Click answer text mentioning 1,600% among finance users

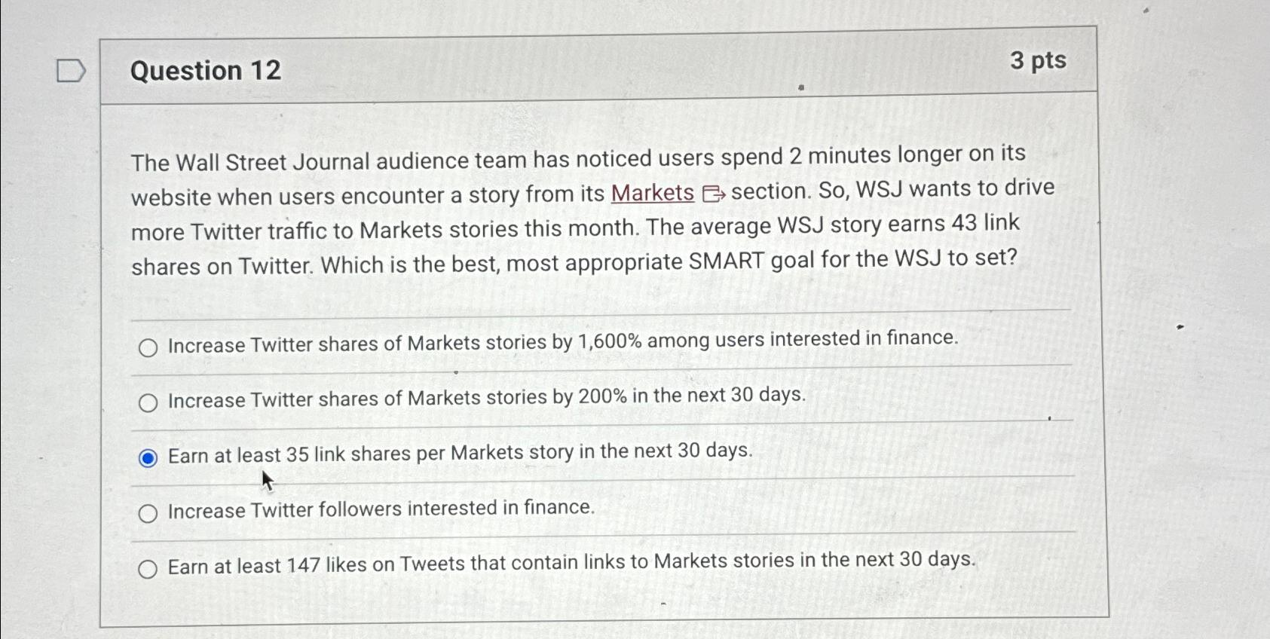coord(563,341)
